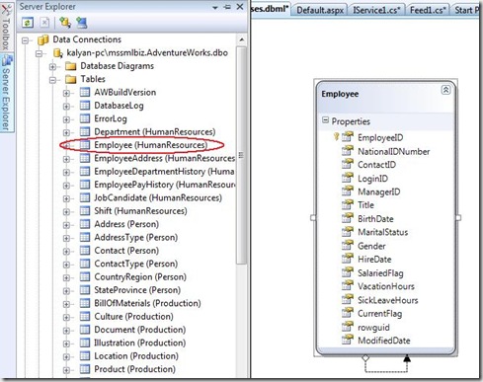Select StateProvince (Person) table
Viewport: 483px width, 382px height.
[x=137, y=290]
